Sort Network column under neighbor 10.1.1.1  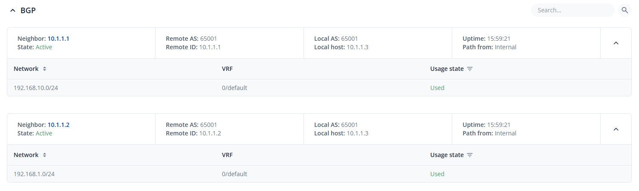click(x=44, y=69)
